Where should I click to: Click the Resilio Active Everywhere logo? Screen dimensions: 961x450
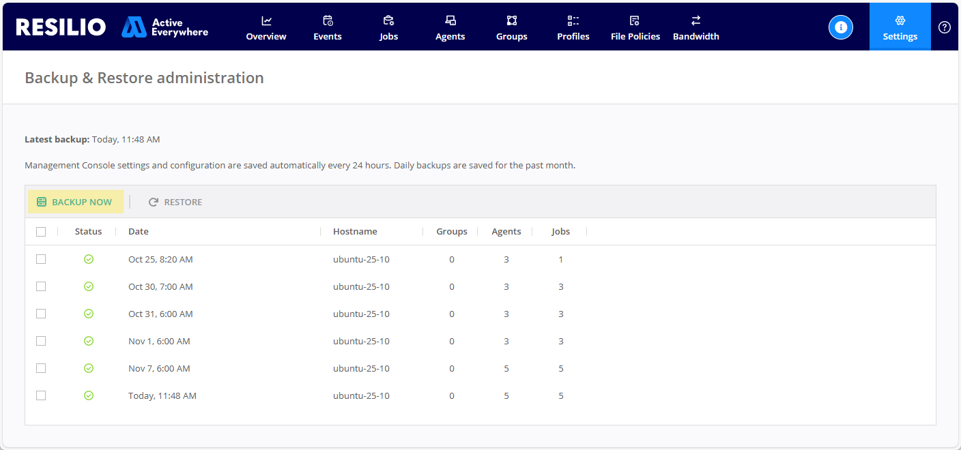(x=112, y=27)
